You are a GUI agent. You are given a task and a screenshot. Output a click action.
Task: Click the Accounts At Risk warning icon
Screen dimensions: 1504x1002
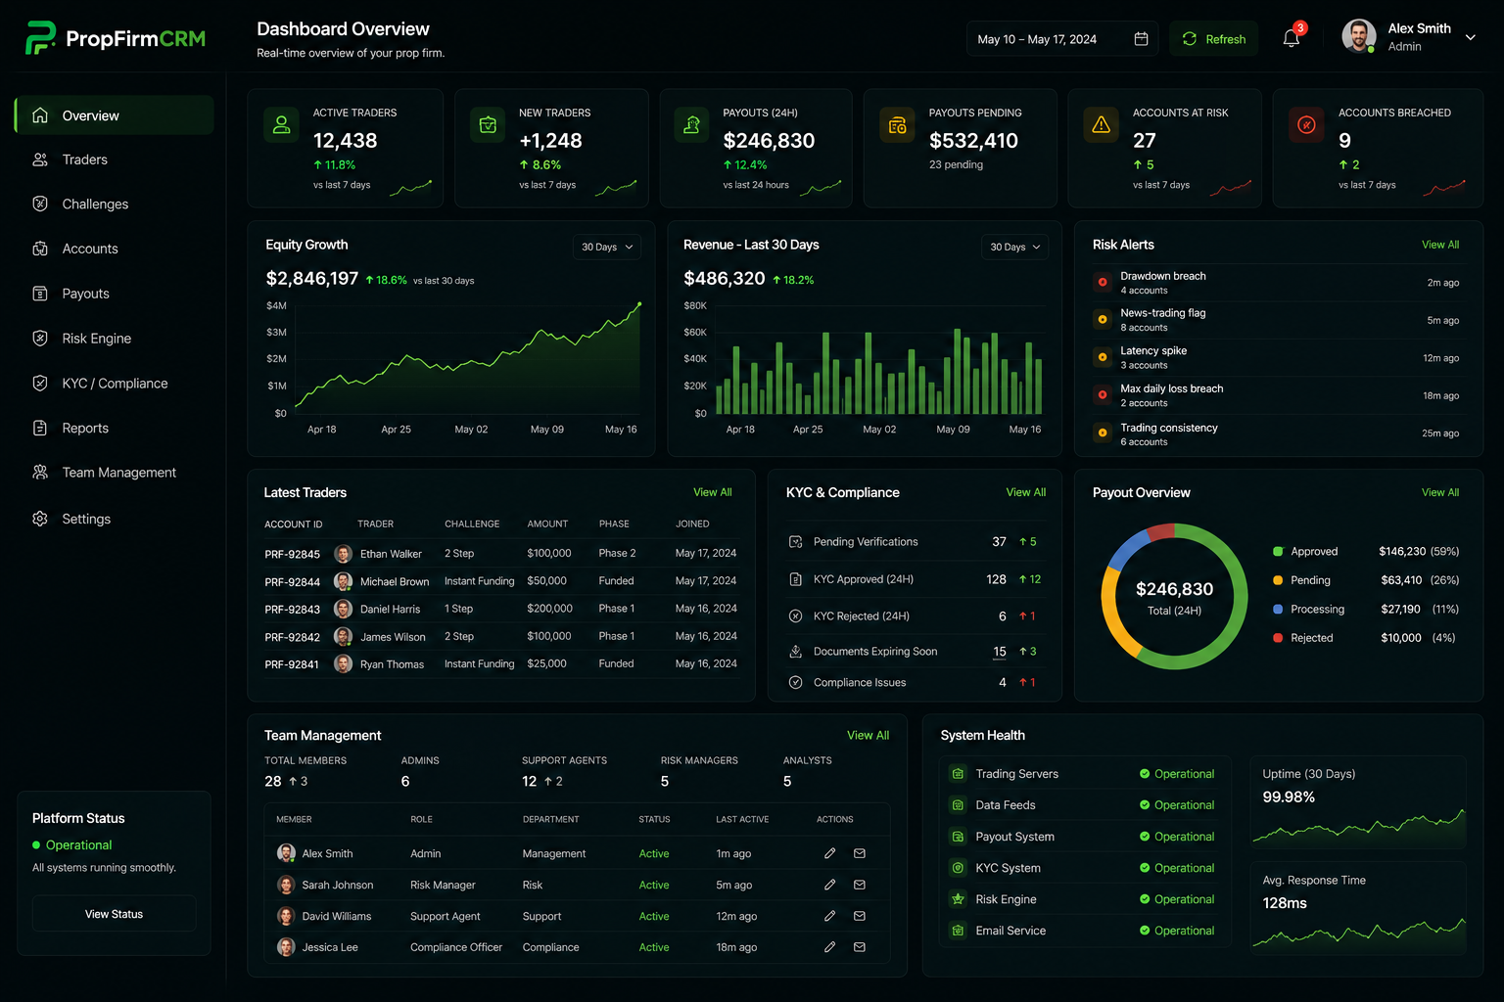(x=1102, y=125)
